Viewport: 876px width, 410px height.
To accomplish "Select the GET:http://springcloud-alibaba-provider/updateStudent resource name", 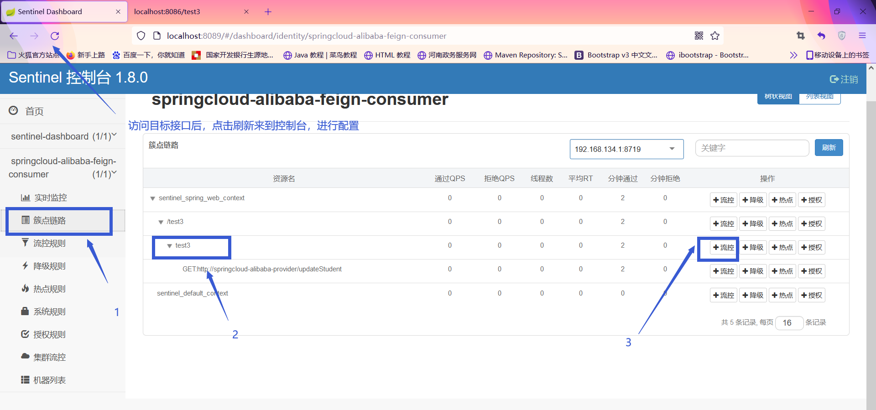I will [x=262, y=269].
